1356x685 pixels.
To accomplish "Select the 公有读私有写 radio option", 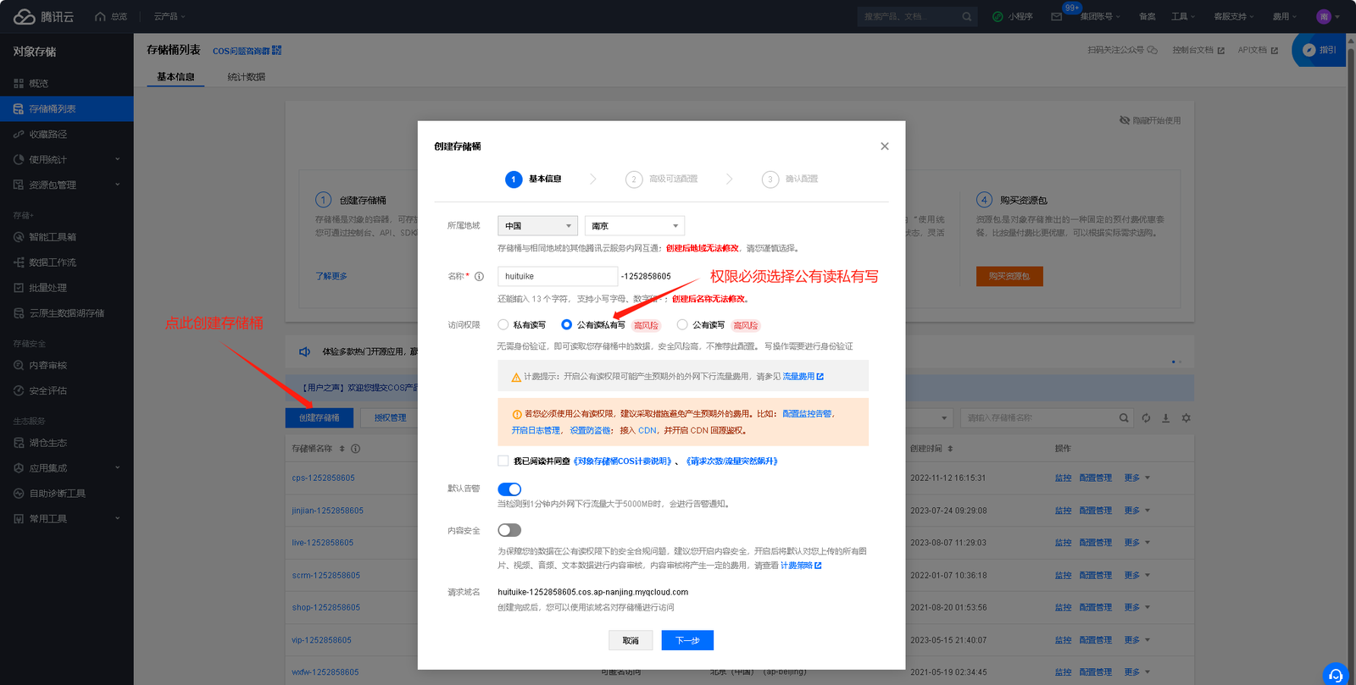I will click(x=567, y=324).
